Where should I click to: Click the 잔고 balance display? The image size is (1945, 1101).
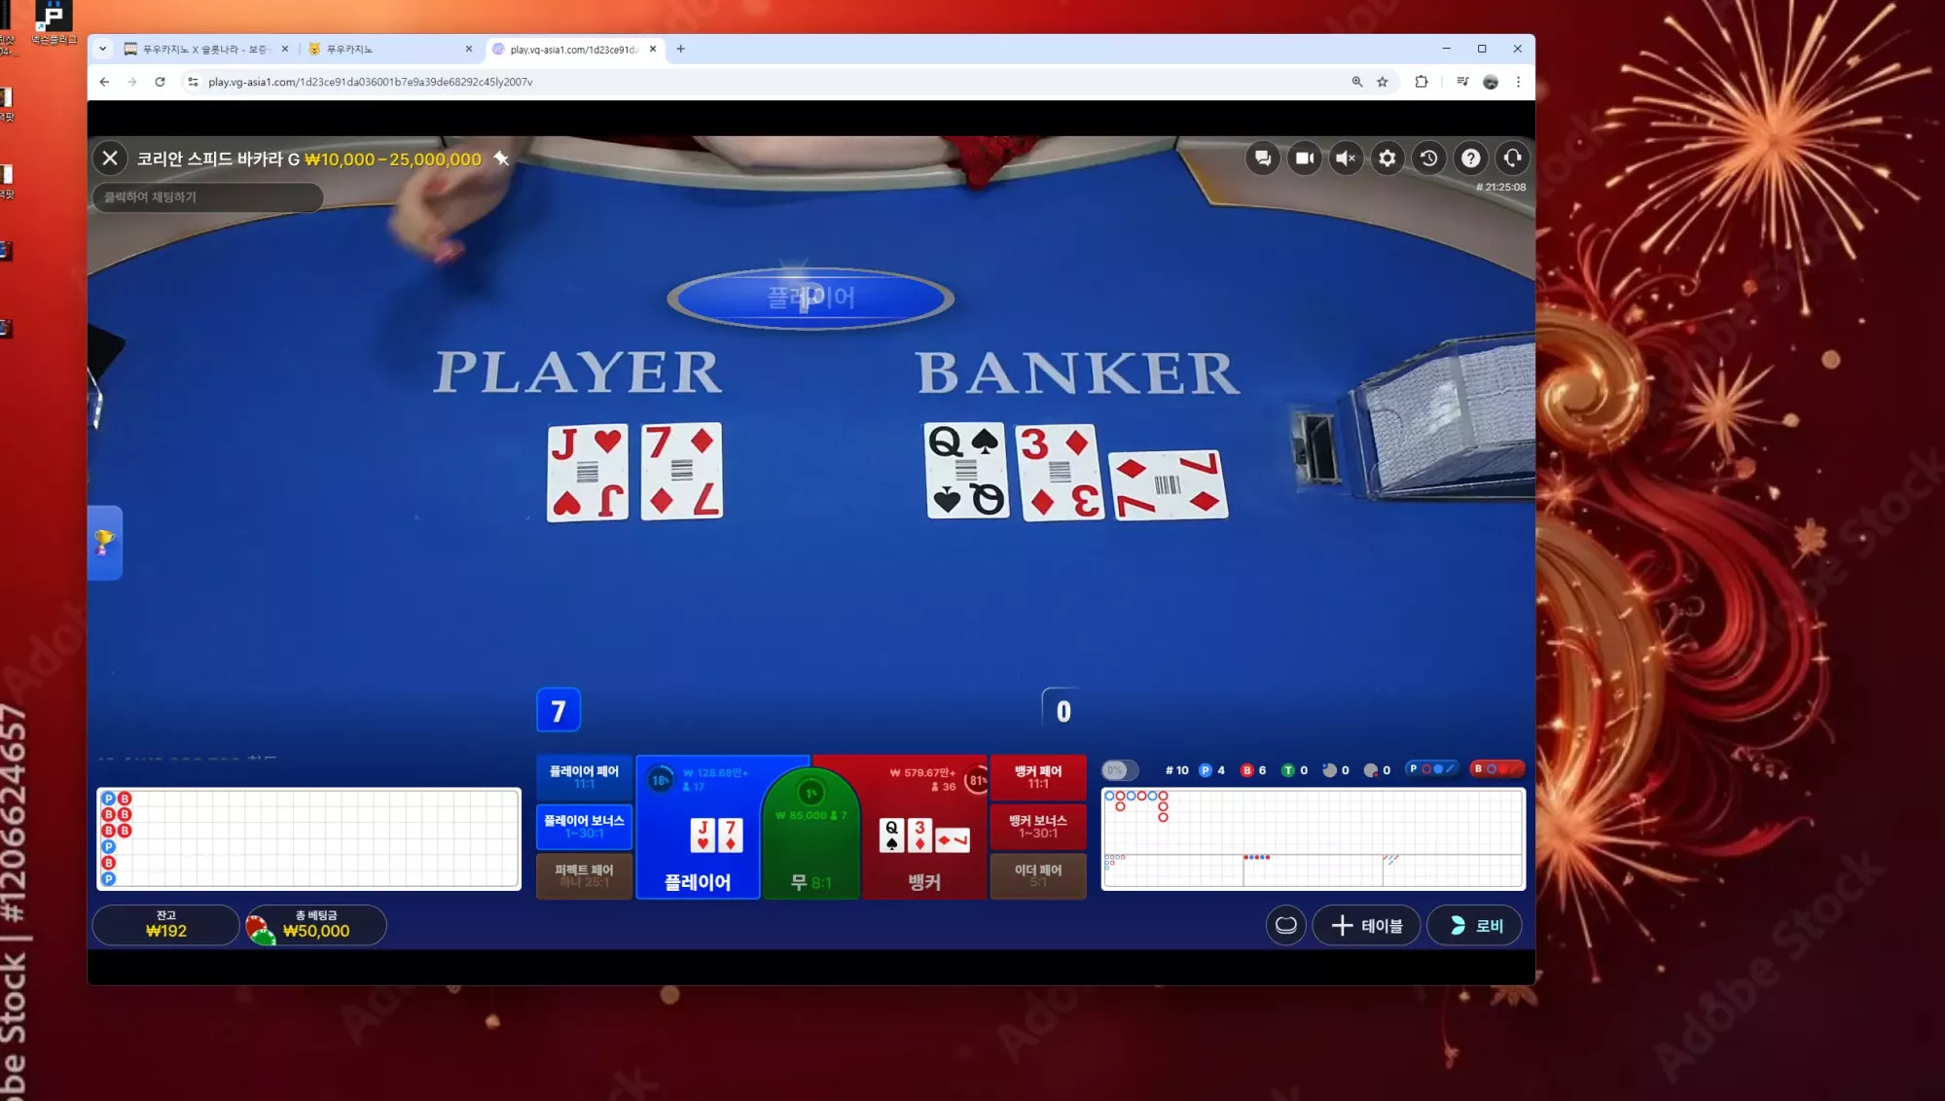(x=165, y=925)
